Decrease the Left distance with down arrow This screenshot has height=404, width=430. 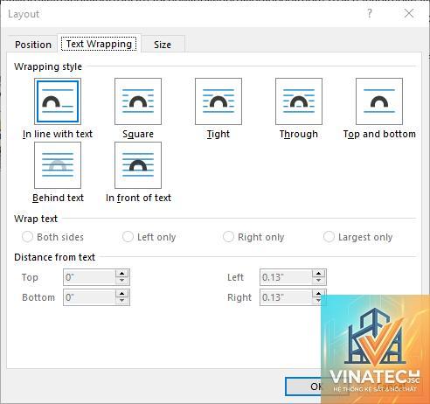tap(319, 281)
